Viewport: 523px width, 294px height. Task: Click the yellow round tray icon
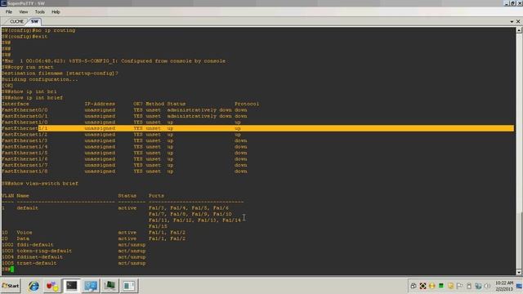click(x=432, y=286)
